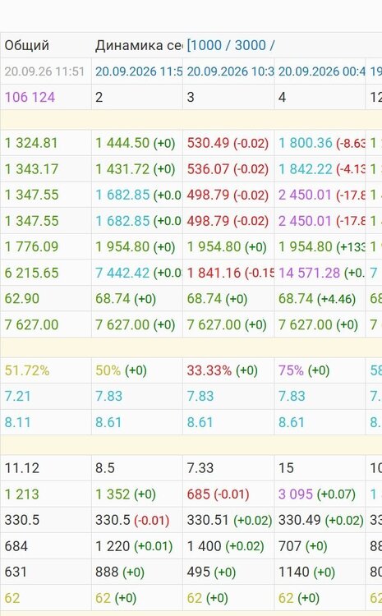The image size is (382, 616).
Task: Click the Динамика се header text
Action: pos(138,45)
